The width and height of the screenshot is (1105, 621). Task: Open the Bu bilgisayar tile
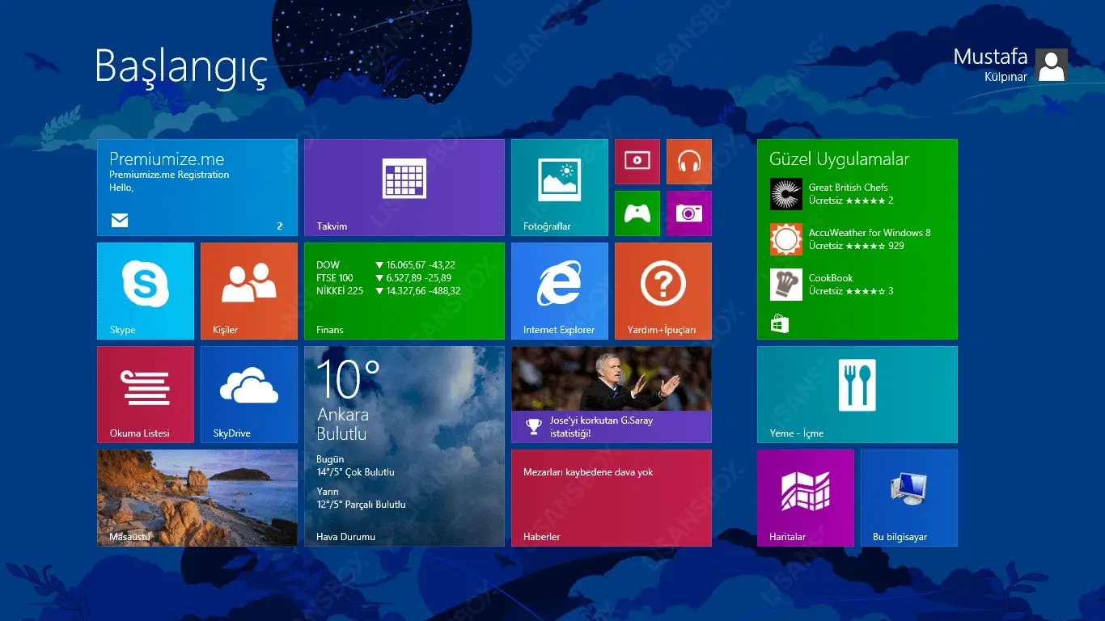(x=909, y=498)
